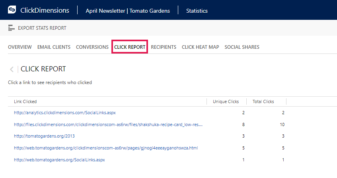Click the CLICK REPORT page heading

43,69
